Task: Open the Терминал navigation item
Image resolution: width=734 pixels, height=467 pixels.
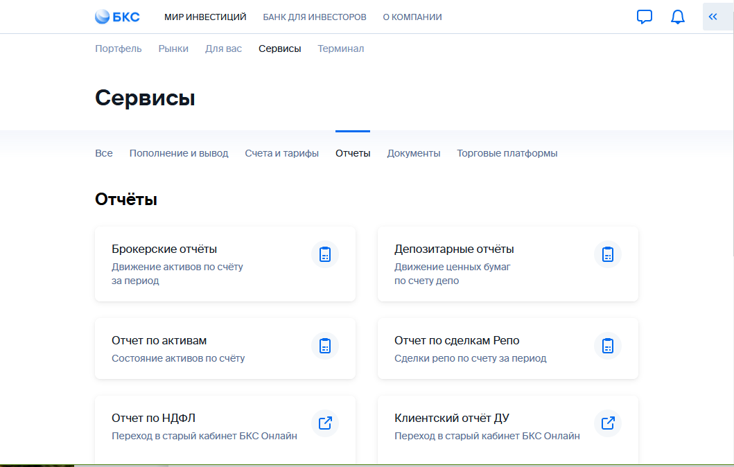Action: pos(340,49)
